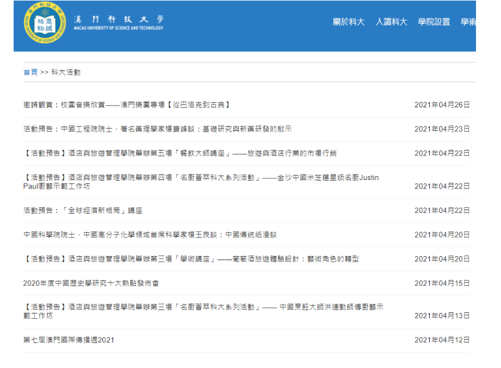
Task: Open the Justin Paul 廚藝示範工作坊 announcement
Action: coord(201,182)
